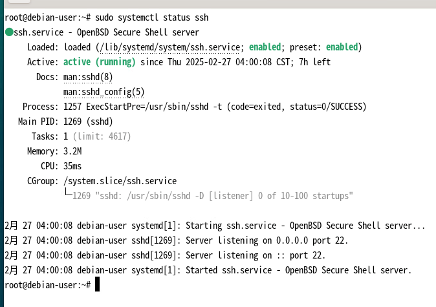The width and height of the screenshot is (436, 307).
Task: Click the block cursor at the prompt
Action: pyautogui.click(x=97, y=285)
